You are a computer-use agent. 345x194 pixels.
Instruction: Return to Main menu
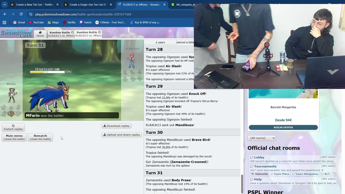pos(14,137)
